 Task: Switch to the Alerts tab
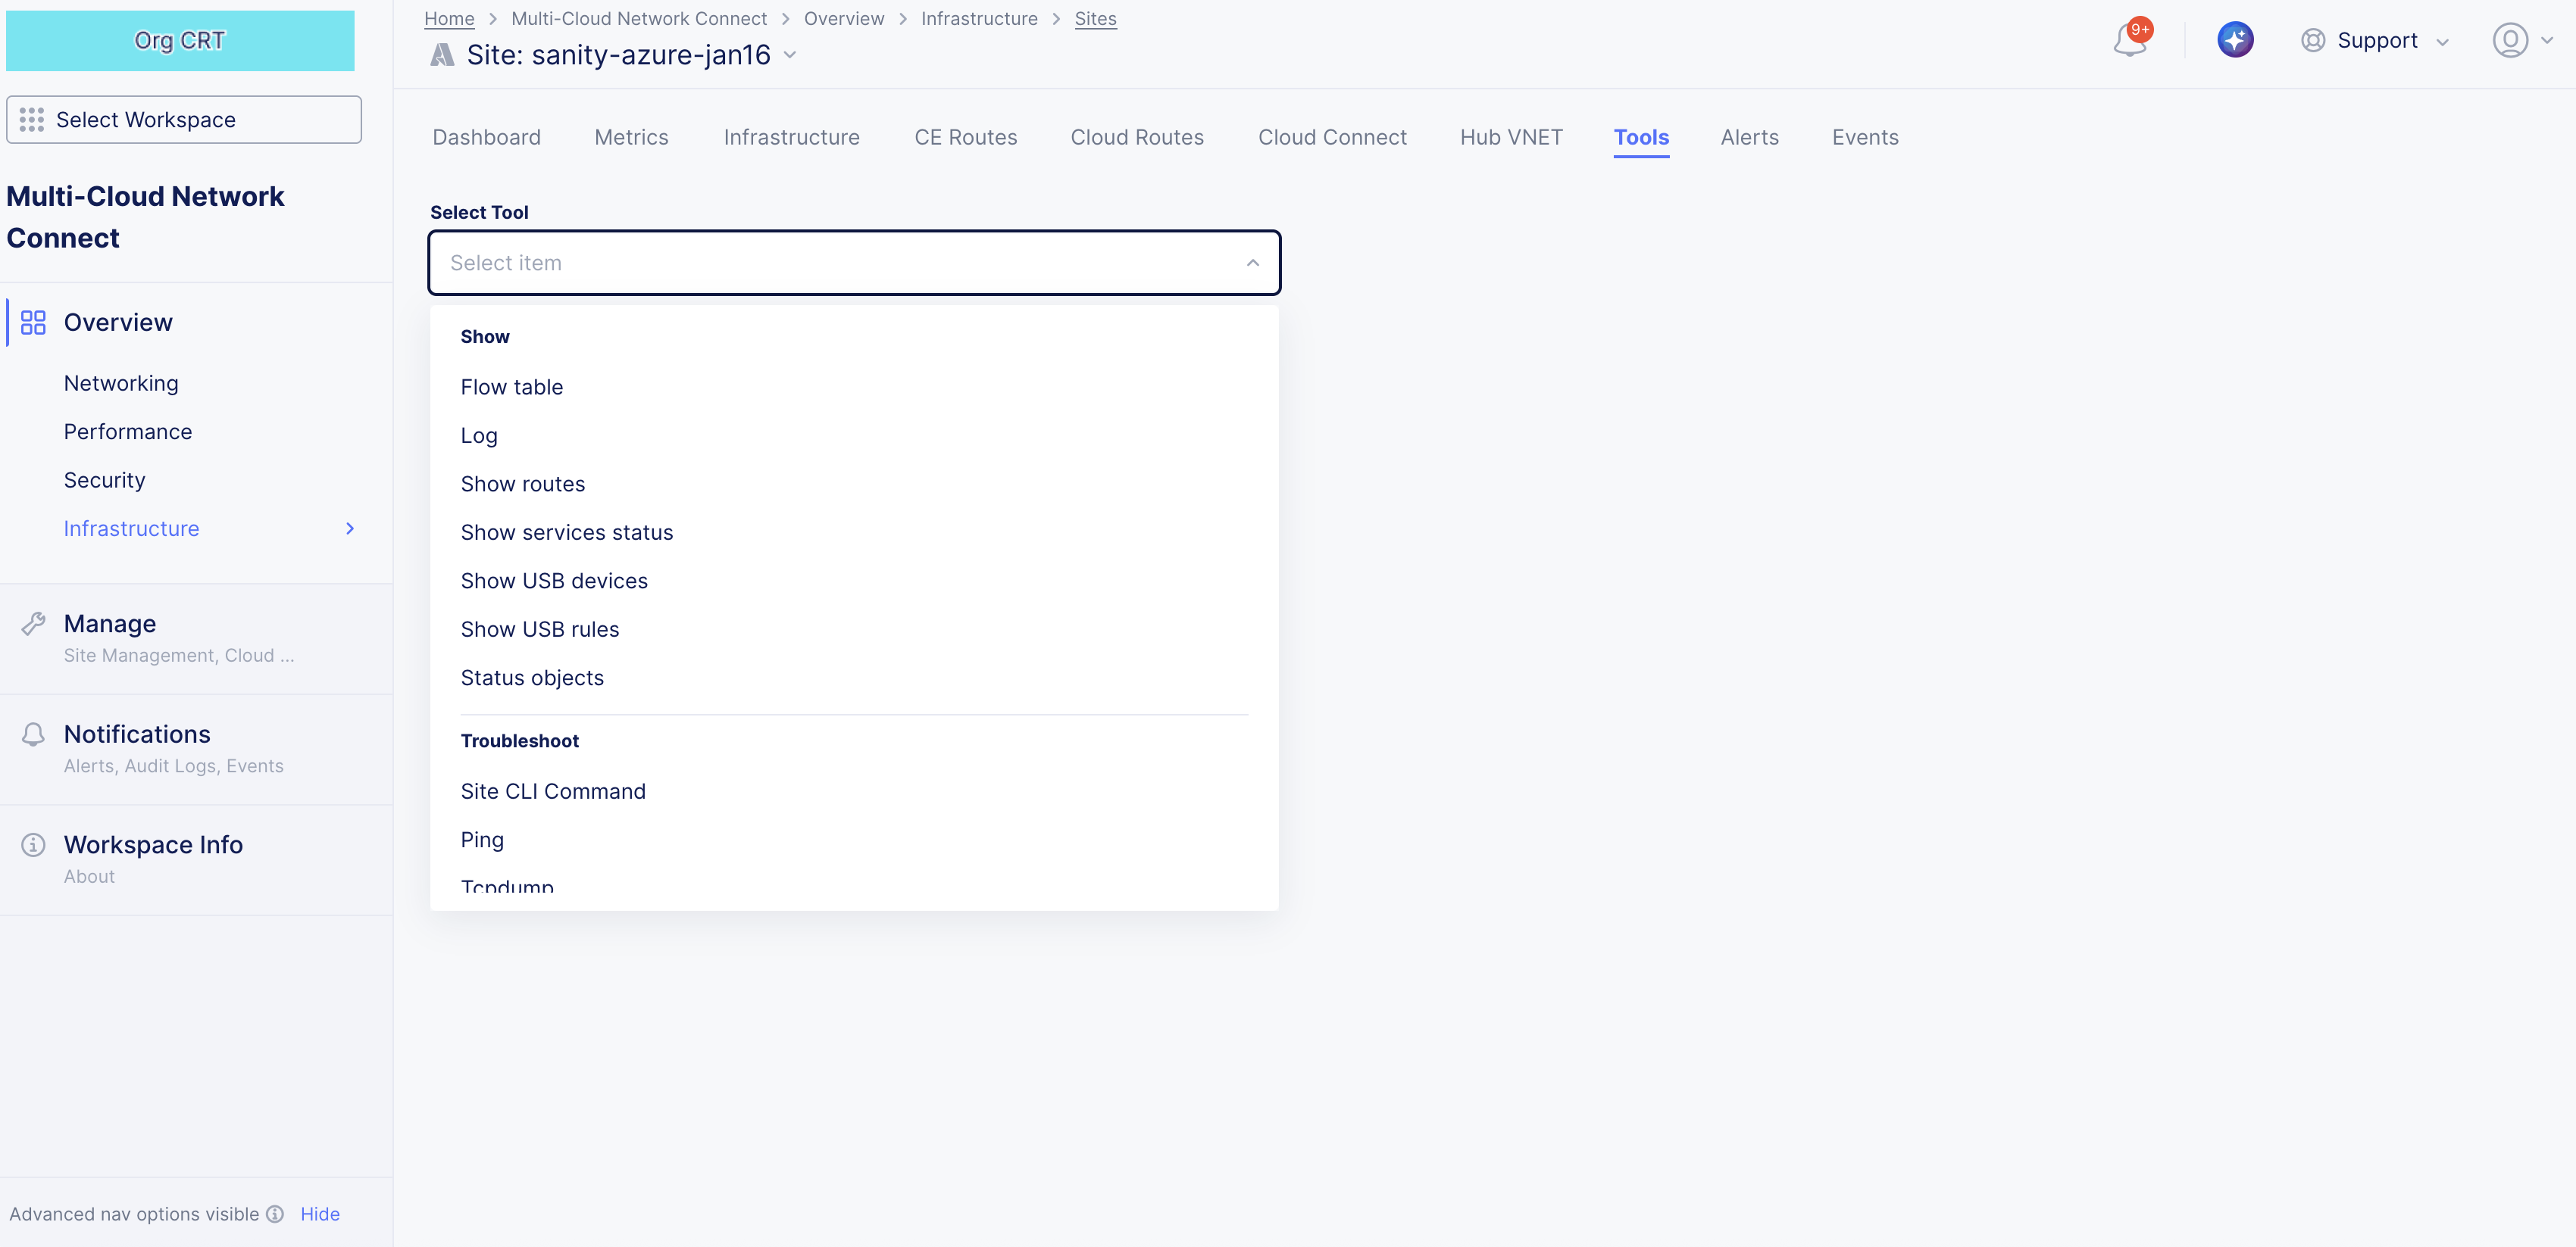(1749, 137)
